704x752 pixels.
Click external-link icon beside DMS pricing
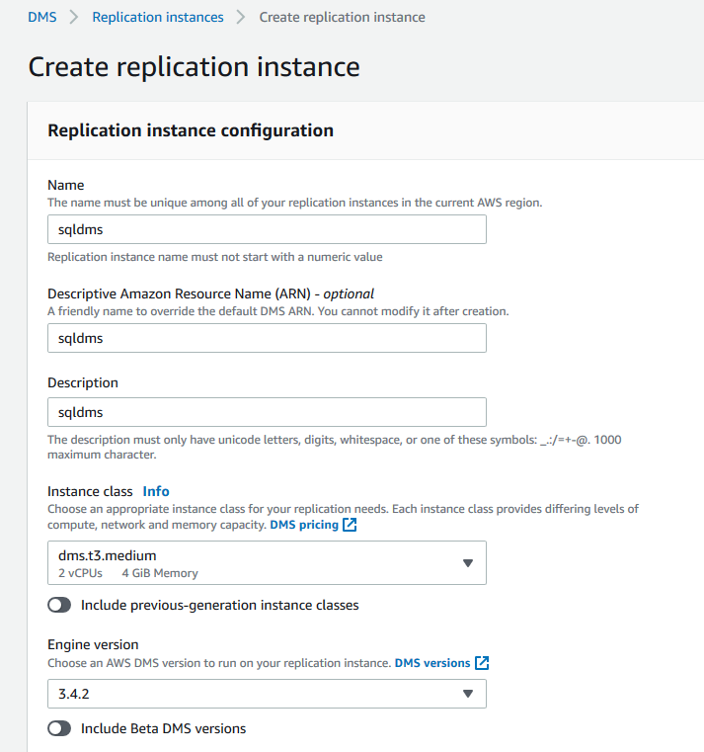pos(350,525)
